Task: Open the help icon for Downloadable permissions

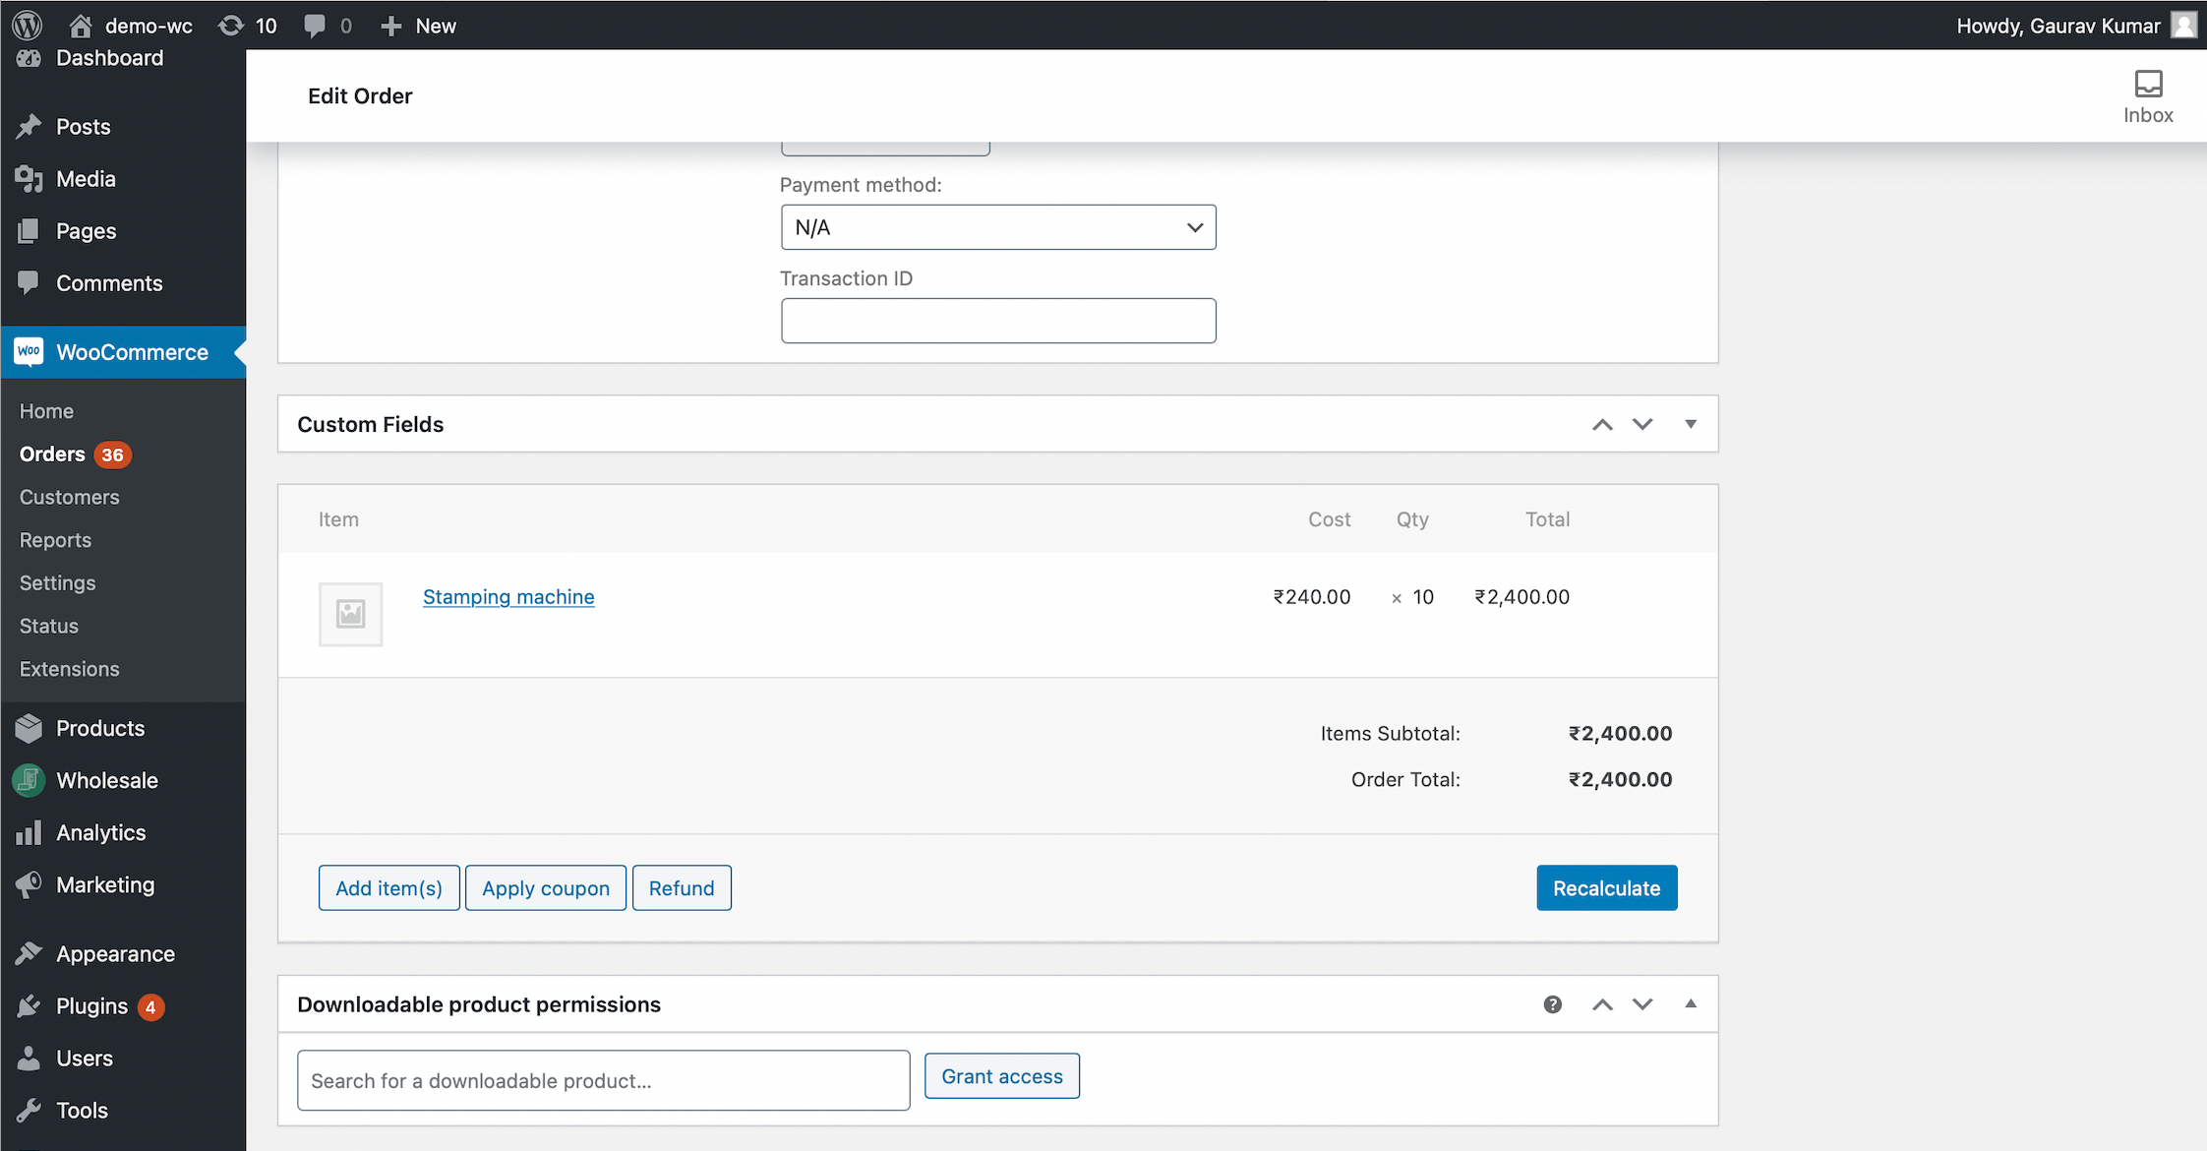Action: pyautogui.click(x=1552, y=1004)
